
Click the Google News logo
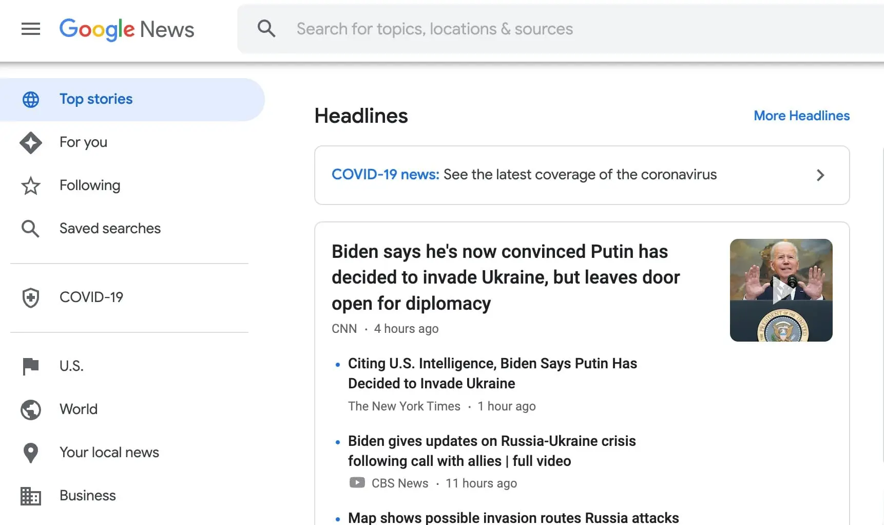pos(127,29)
